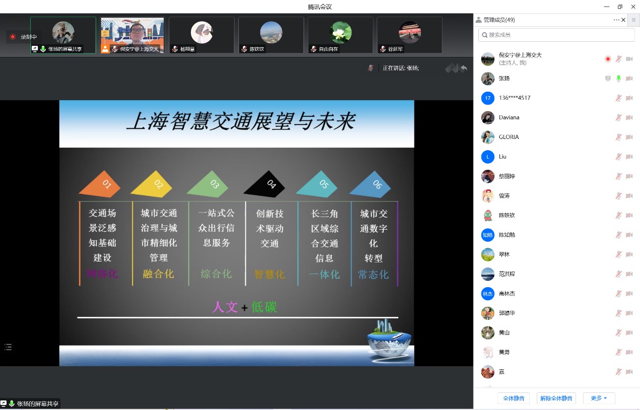The image size is (640, 410).
Task: Toggle 张扬's green microphone icon
Action: click(618, 78)
